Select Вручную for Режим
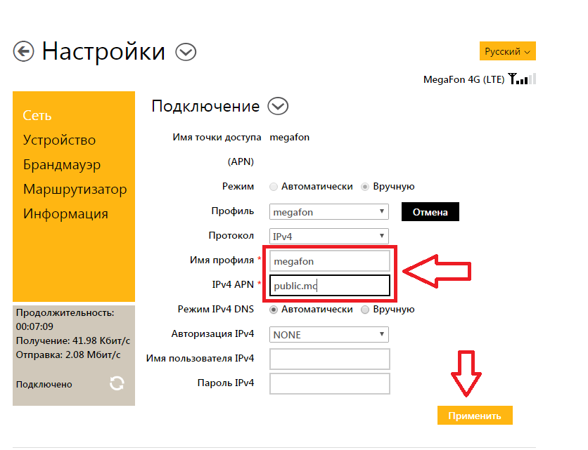The image size is (588, 450). pos(365,187)
